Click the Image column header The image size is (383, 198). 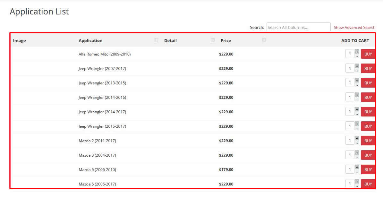(x=19, y=40)
